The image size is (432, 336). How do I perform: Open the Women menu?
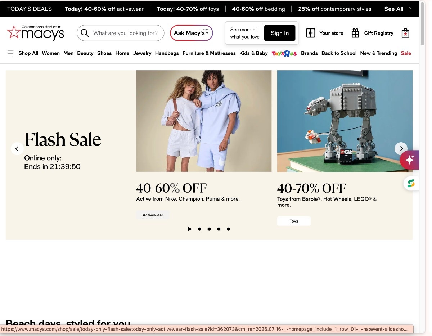(51, 53)
